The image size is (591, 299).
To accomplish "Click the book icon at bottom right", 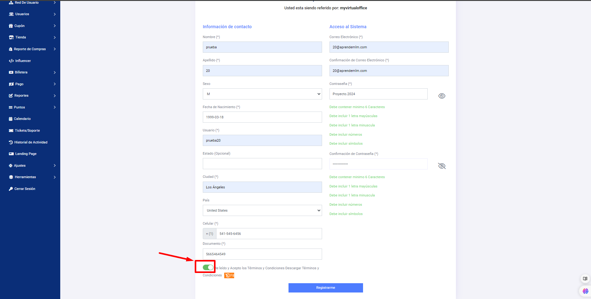I will pyautogui.click(x=585, y=279).
